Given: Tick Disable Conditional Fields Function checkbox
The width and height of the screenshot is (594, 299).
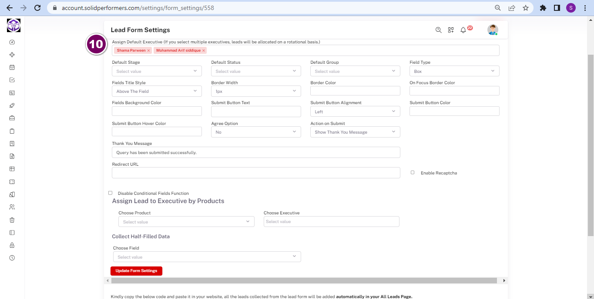Looking at the screenshot, I should pyautogui.click(x=110, y=193).
